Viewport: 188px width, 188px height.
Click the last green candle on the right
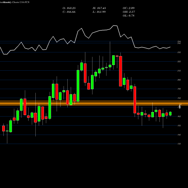170,114
